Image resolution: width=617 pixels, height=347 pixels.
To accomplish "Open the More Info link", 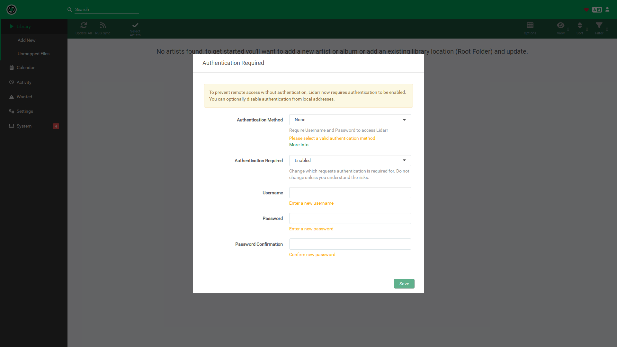I will click(299, 145).
